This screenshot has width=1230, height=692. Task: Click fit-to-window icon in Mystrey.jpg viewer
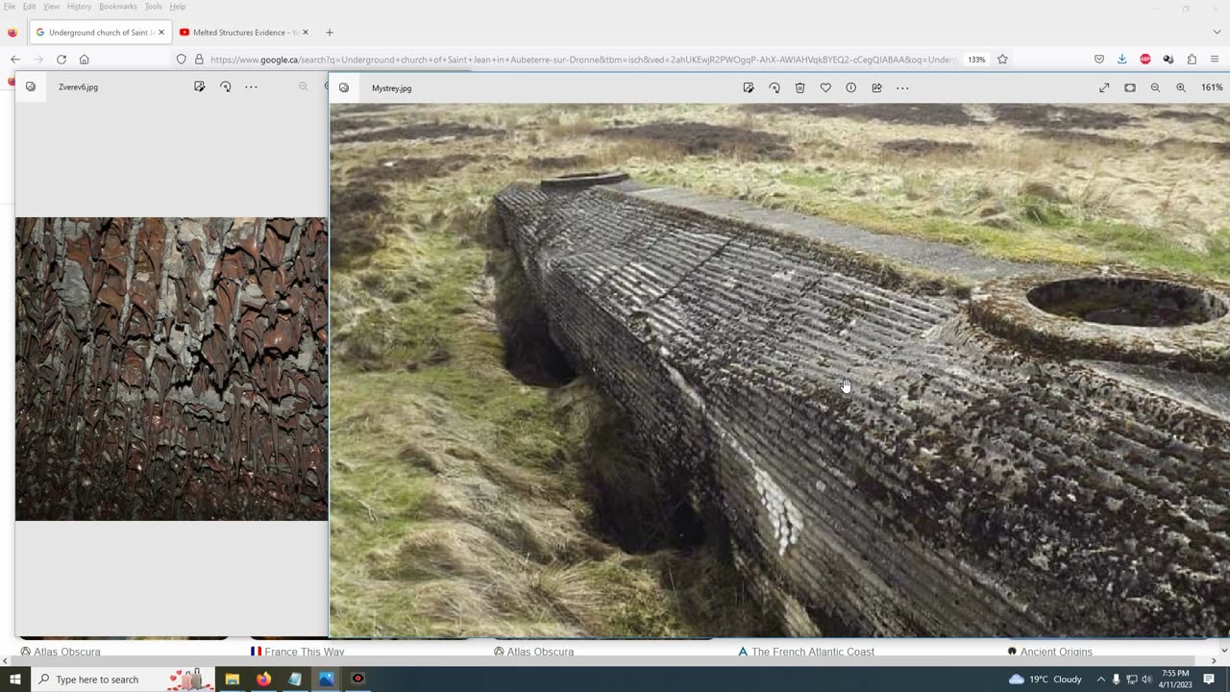tap(1130, 87)
